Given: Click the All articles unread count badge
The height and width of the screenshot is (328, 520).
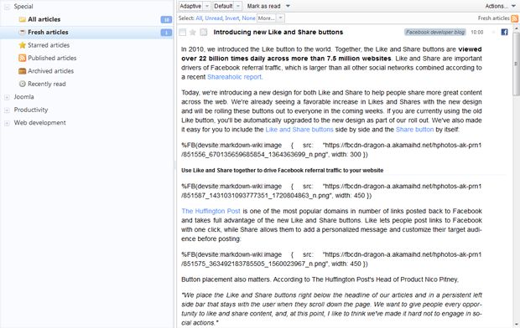Looking at the screenshot, I should pyautogui.click(x=166, y=19).
